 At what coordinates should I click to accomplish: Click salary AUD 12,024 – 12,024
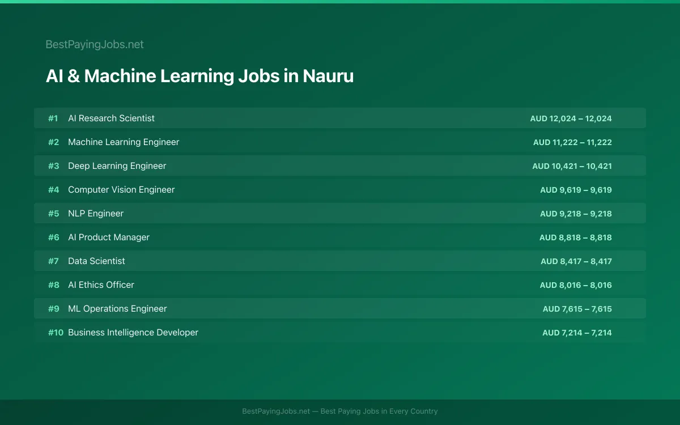pos(571,118)
